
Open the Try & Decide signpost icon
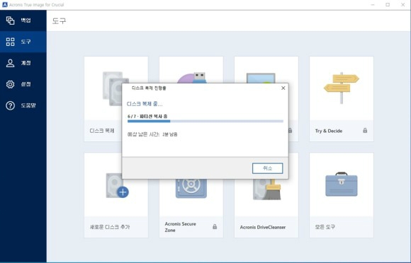342,88
